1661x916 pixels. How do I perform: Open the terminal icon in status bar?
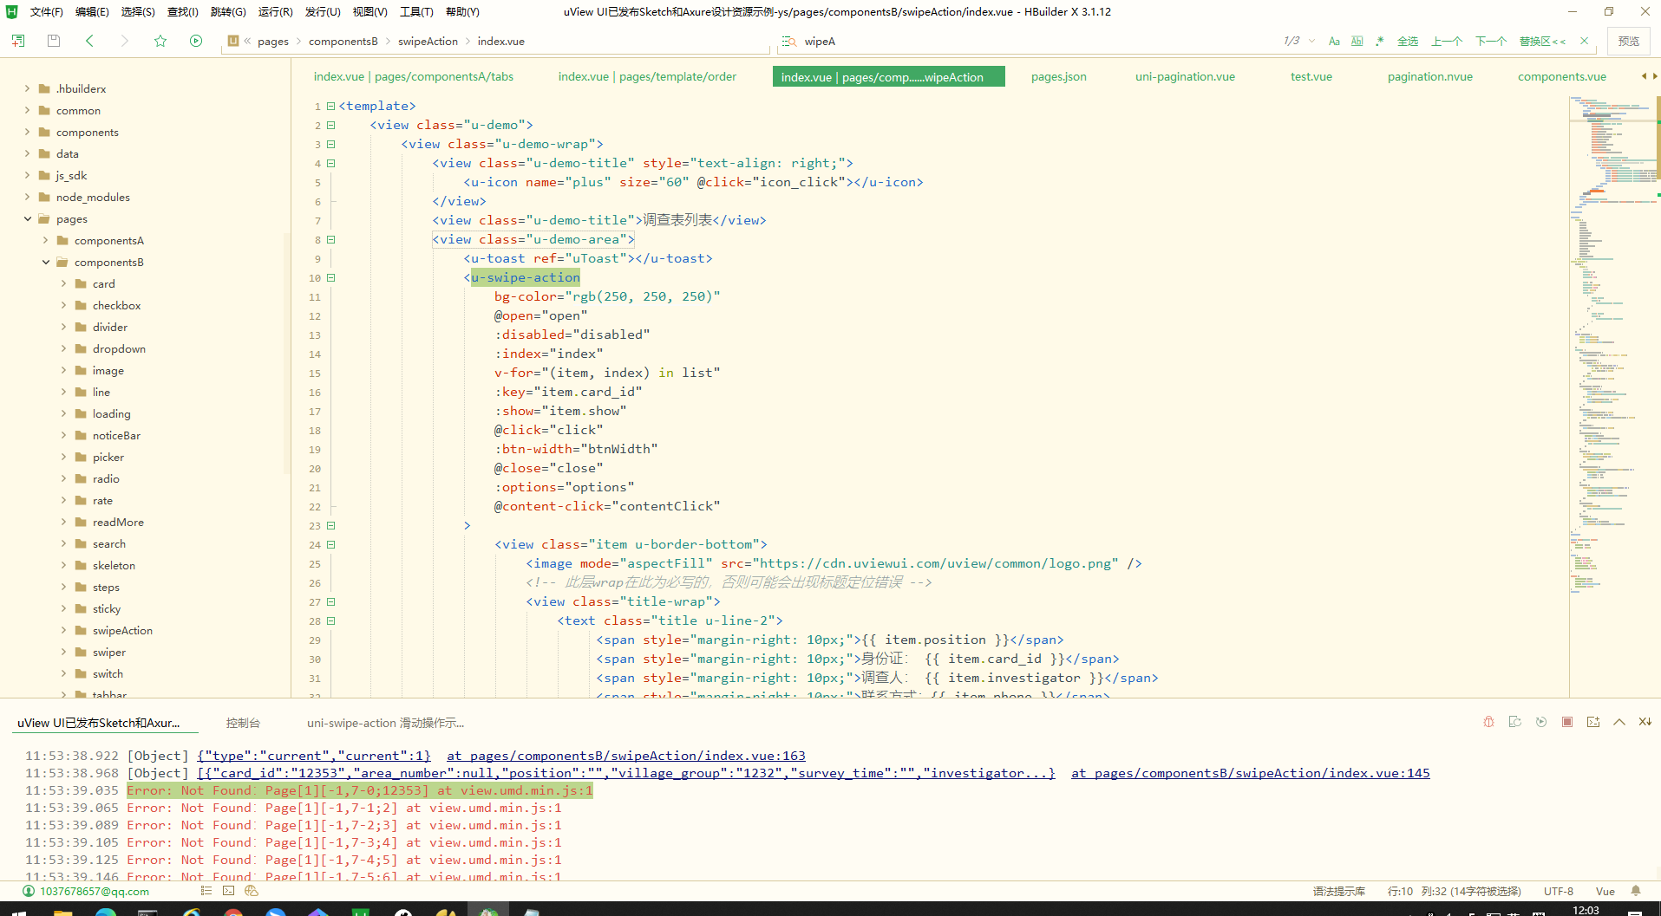229,891
